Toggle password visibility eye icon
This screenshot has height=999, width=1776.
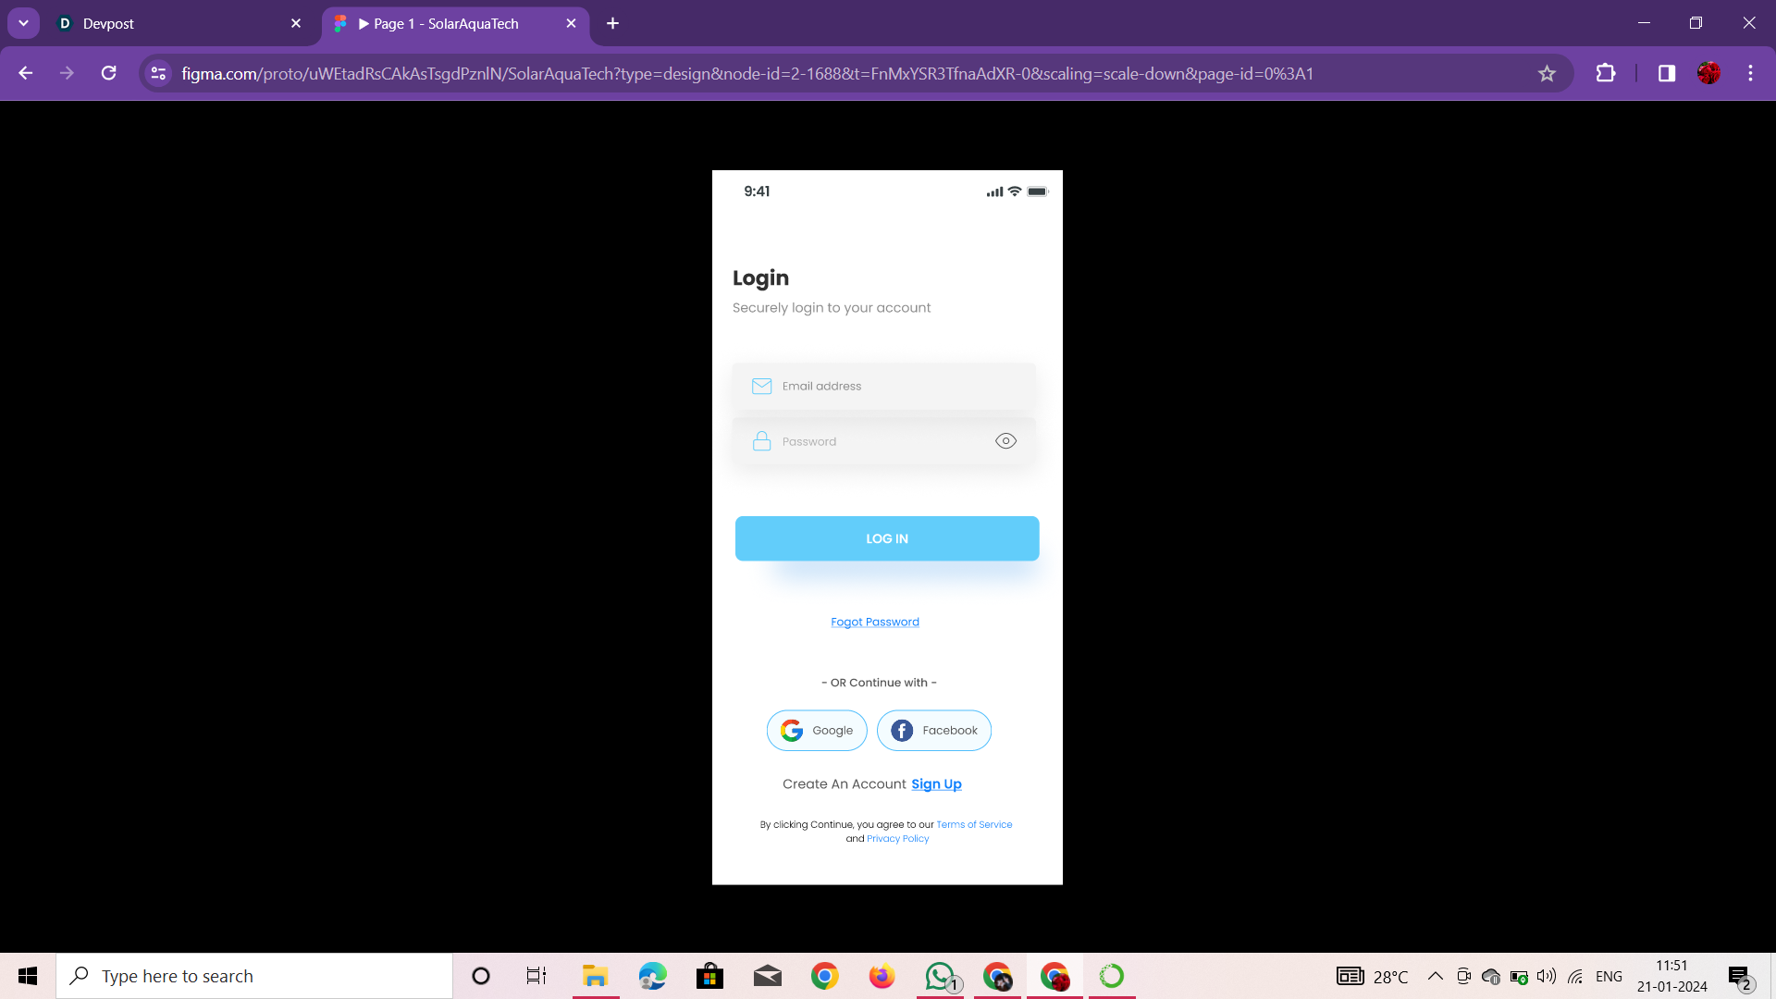1005,441
